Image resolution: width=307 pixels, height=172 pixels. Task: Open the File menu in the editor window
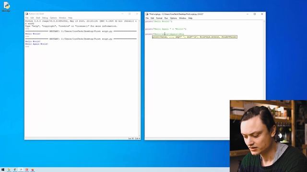point(147,18)
